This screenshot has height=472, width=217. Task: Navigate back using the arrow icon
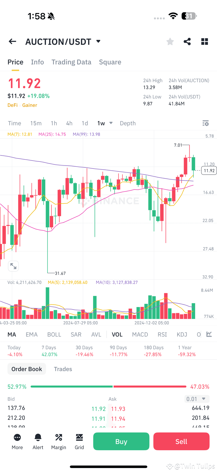pos(12,41)
